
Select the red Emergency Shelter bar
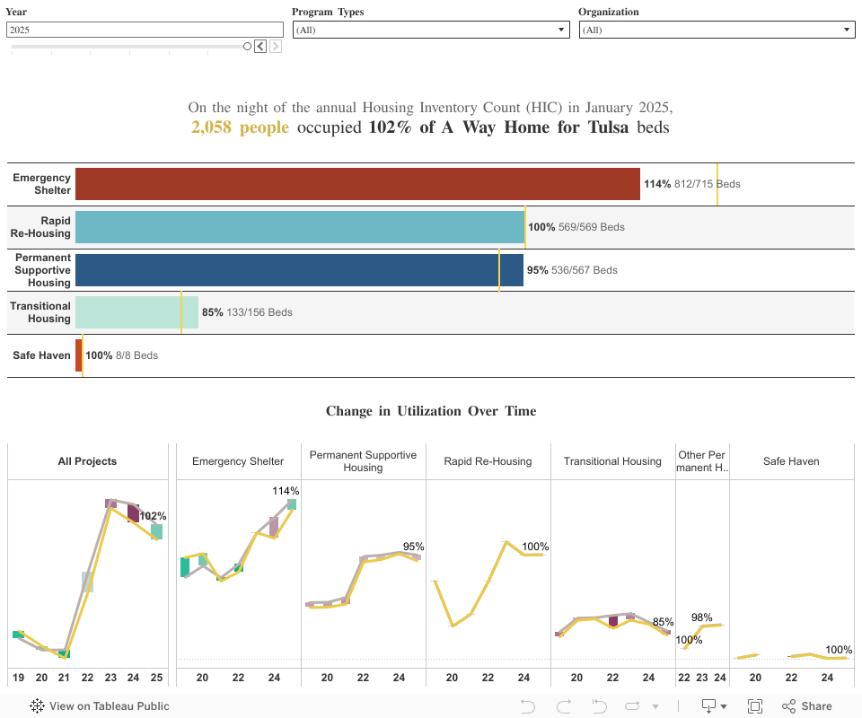click(357, 184)
